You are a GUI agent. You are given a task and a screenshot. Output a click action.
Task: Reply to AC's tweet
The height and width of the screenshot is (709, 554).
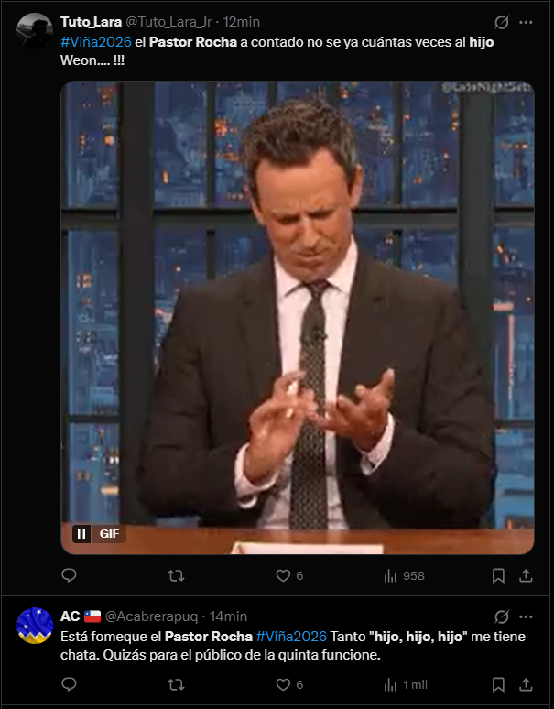pos(69,684)
